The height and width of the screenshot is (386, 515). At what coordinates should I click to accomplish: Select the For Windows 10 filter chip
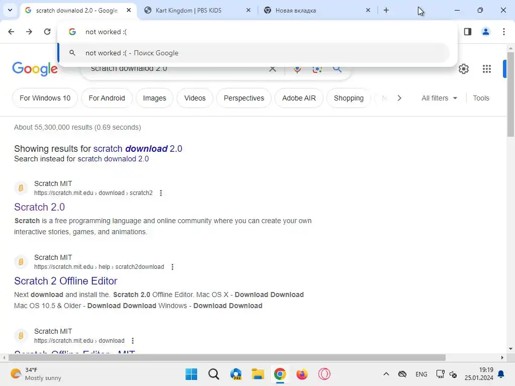[45, 98]
